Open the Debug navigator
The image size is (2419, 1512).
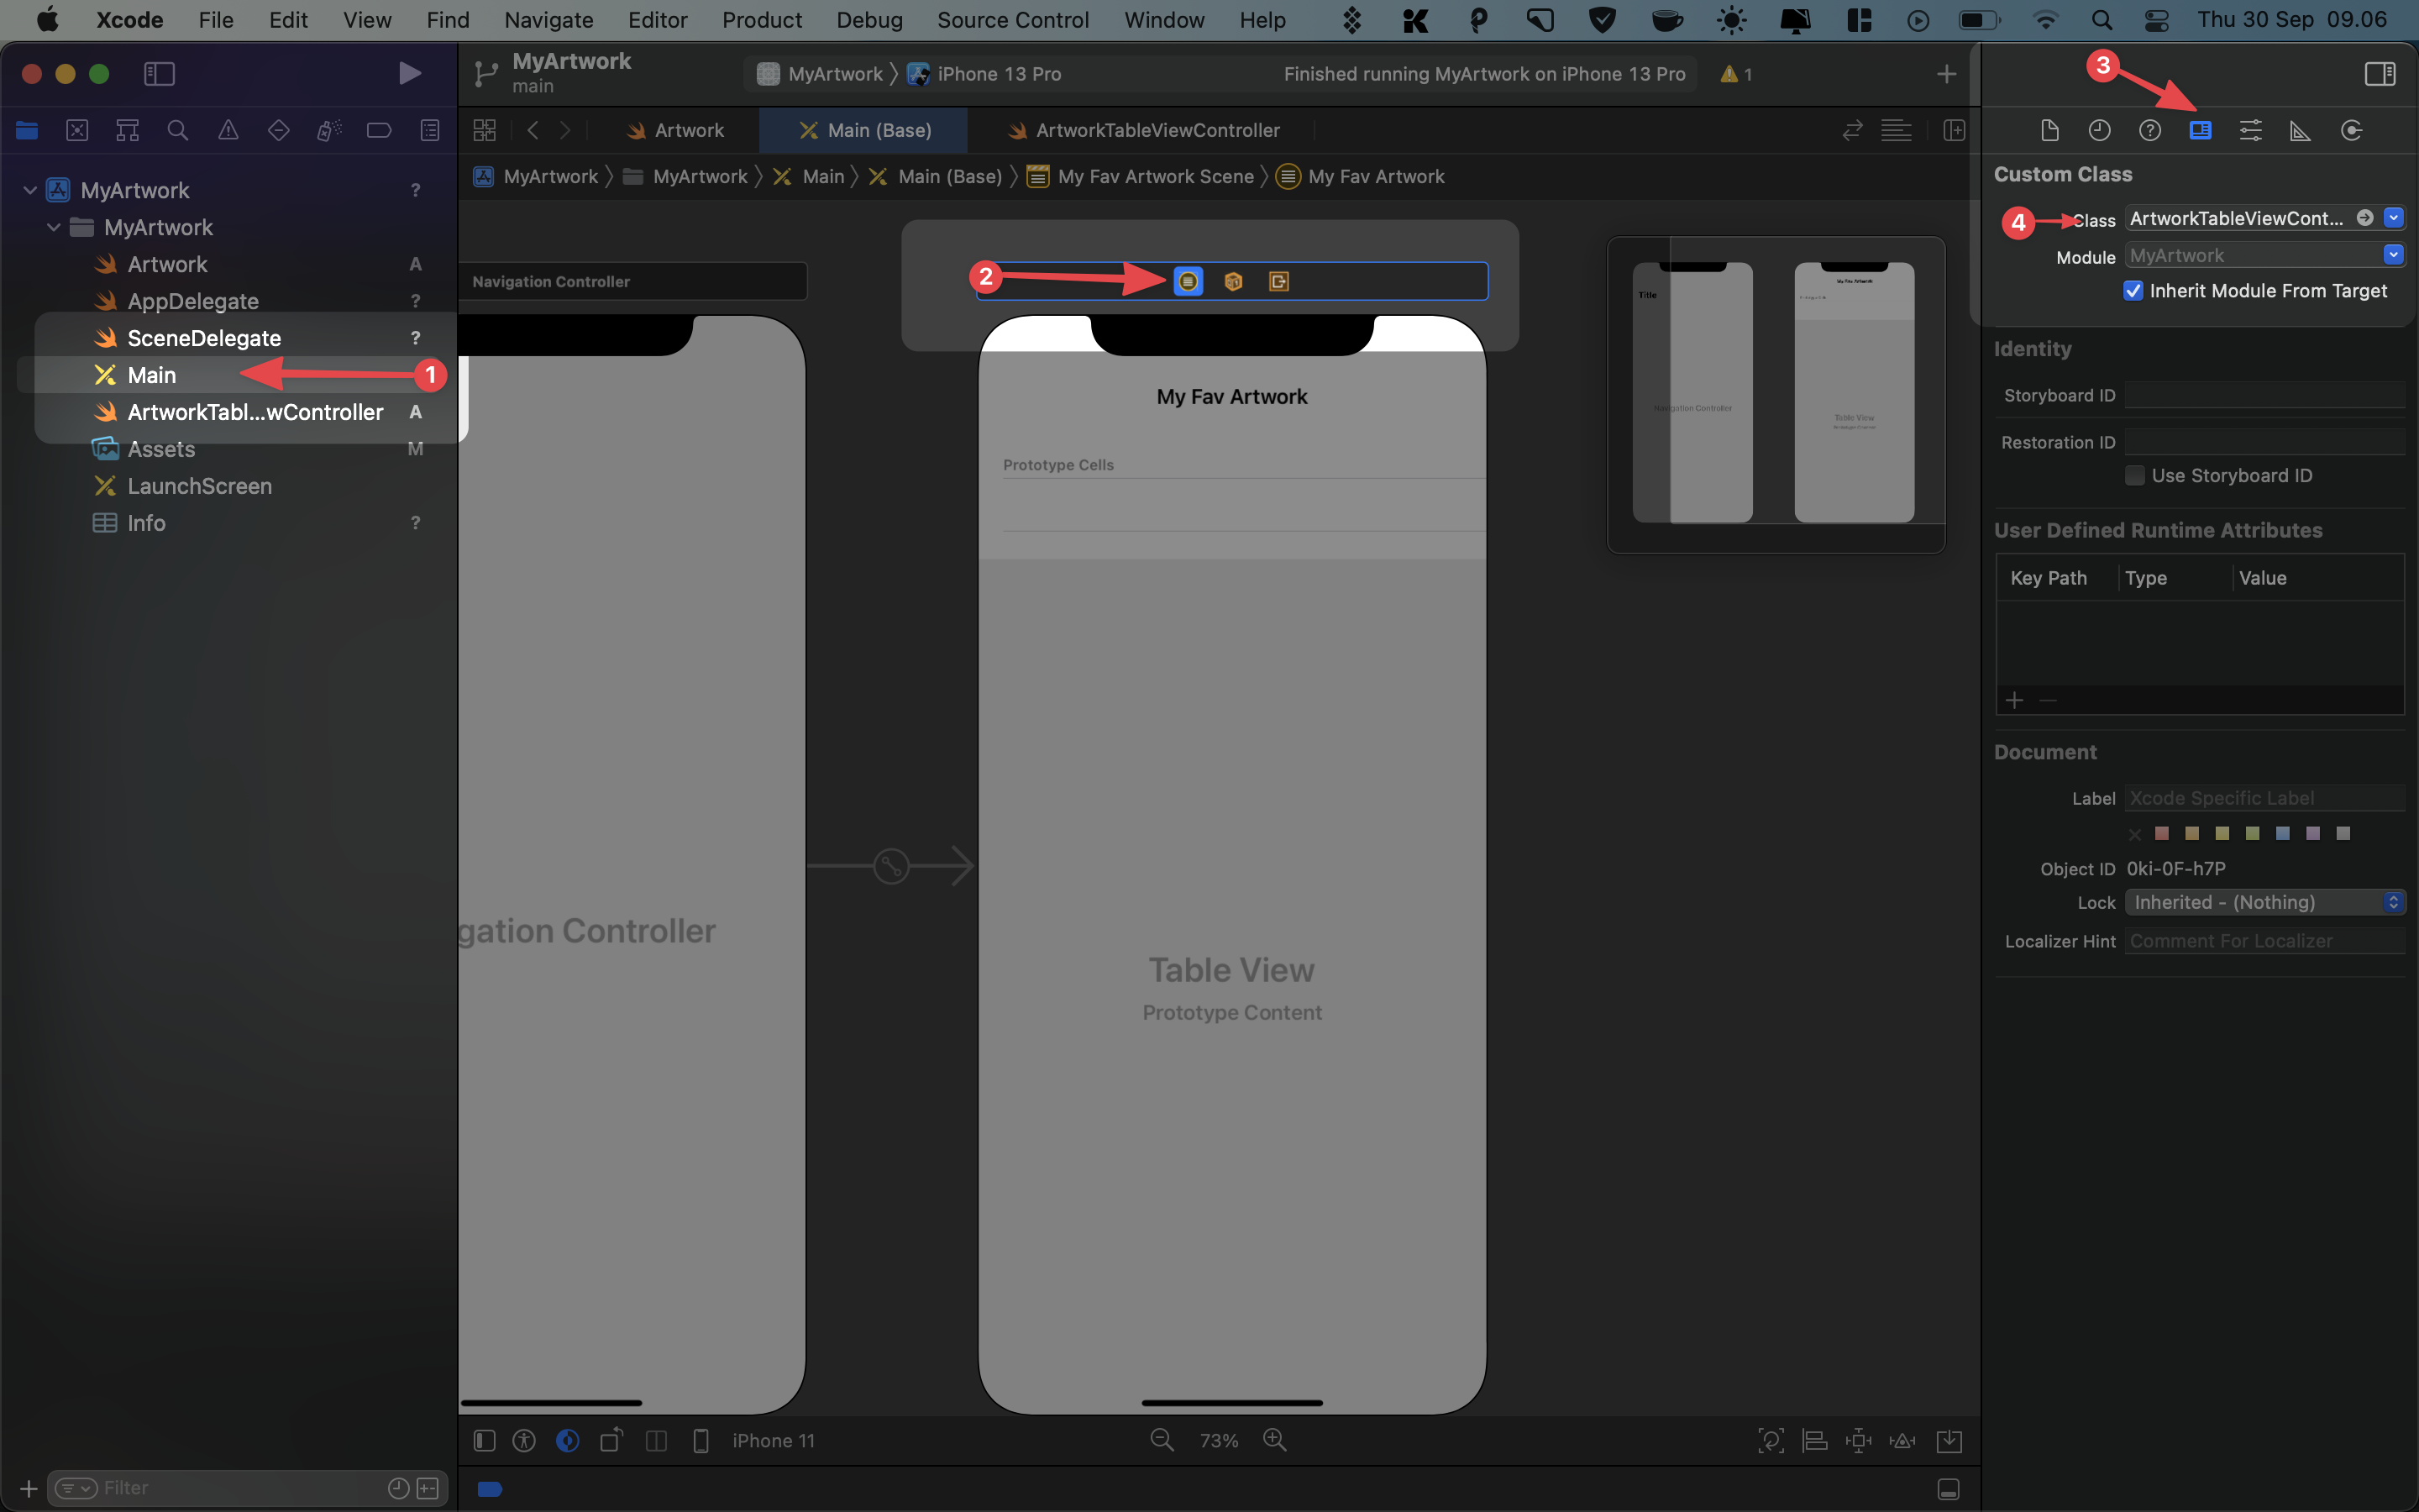coord(329,130)
